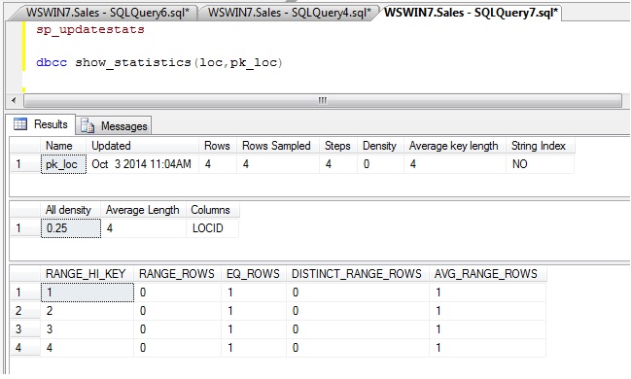Click the RANGE_HI_KEY column header
631x379 pixels.
tap(87, 274)
